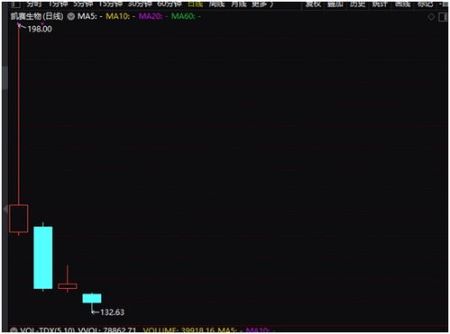Click the 历史 history button

(357, 5)
